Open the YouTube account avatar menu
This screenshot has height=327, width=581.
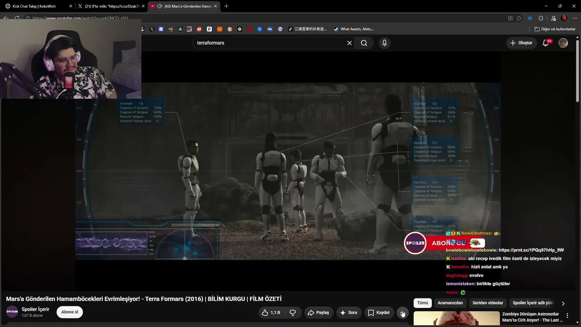[563, 43]
